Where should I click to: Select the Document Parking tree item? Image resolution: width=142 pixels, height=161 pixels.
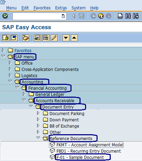tap(67, 114)
